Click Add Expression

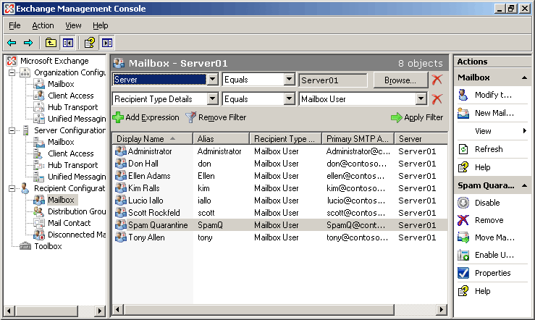146,117
